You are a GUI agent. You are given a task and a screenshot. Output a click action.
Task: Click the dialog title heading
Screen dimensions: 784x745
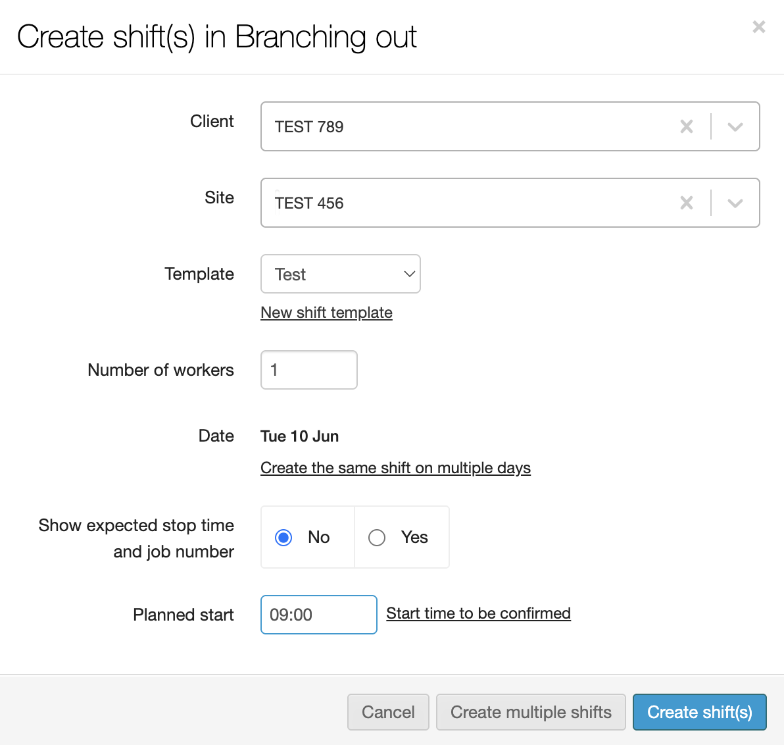click(x=217, y=37)
